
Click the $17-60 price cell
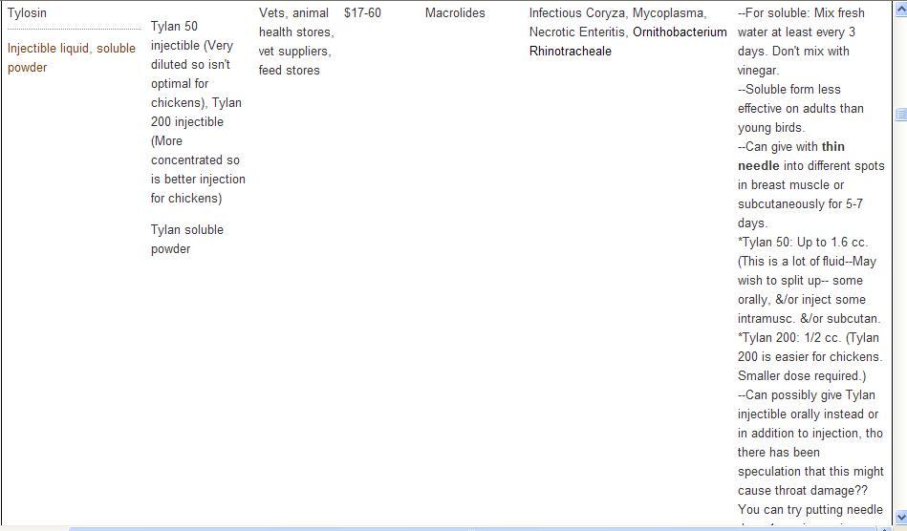pos(362,13)
